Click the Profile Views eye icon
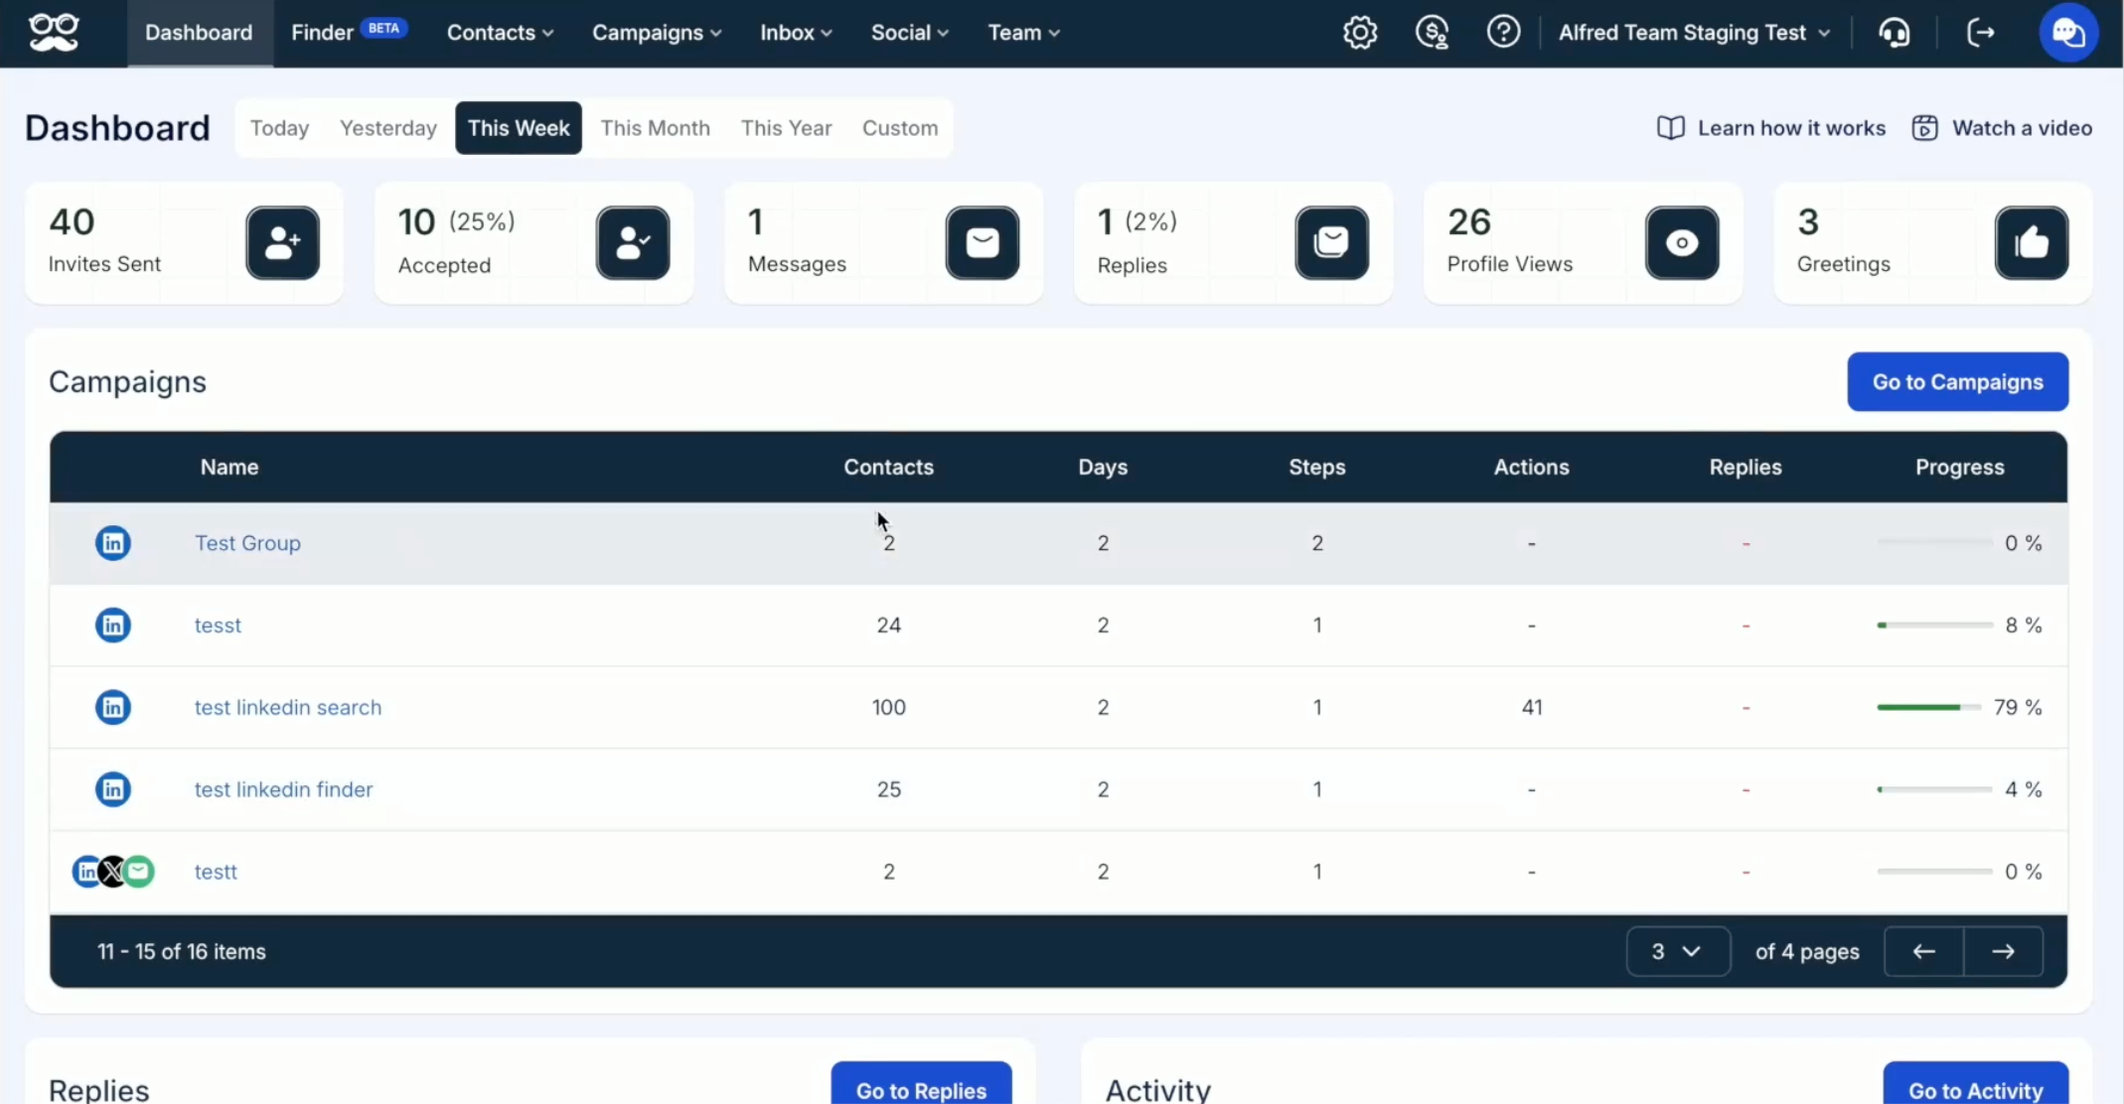This screenshot has width=2124, height=1104. coord(1682,243)
